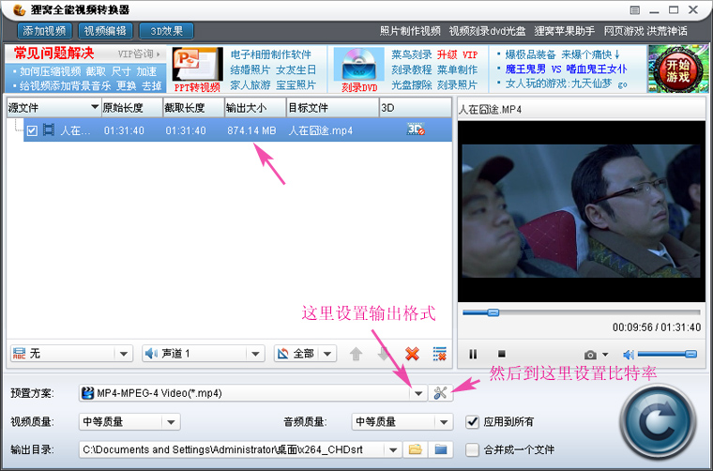Enable 合并成一个文件 checkbox

click(473, 449)
